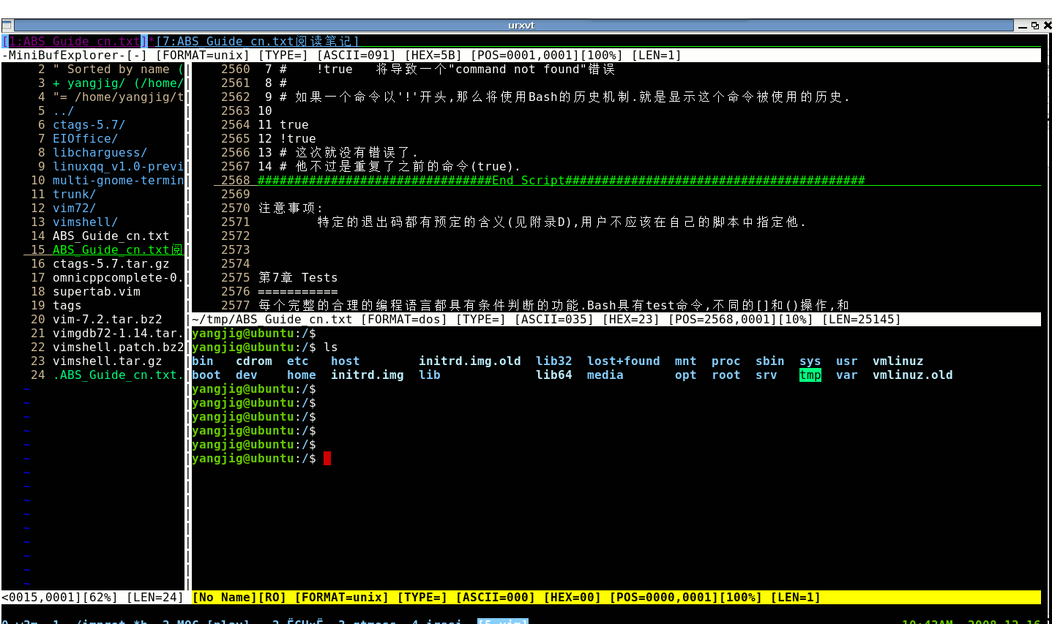Click the yellow [No Name][RO] status line

click(x=616, y=597)
